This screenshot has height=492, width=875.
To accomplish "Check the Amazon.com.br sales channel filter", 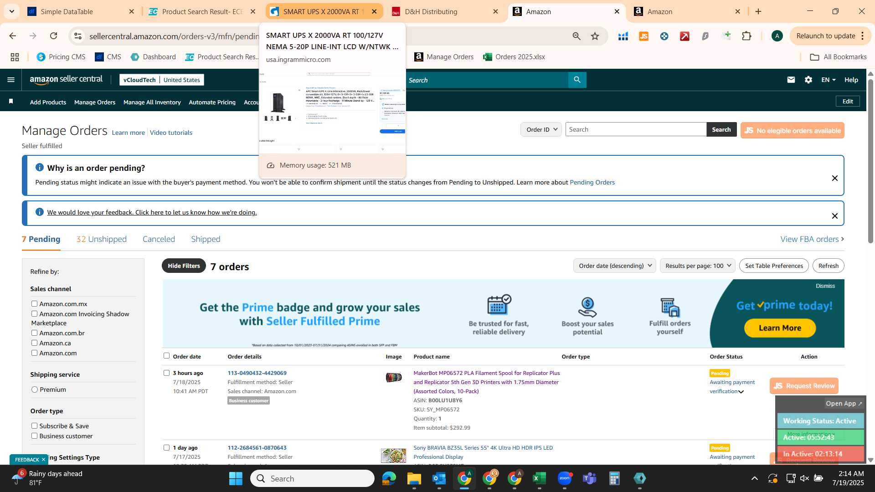I will click(34, 333).
